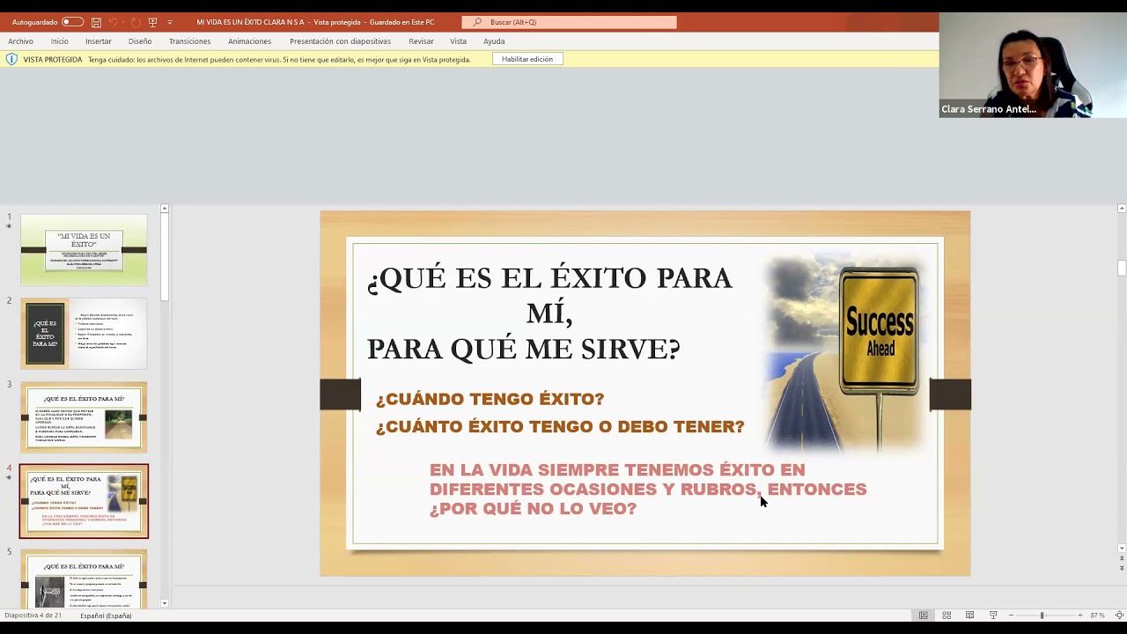Open the Transiciones tab

(190, 41)
